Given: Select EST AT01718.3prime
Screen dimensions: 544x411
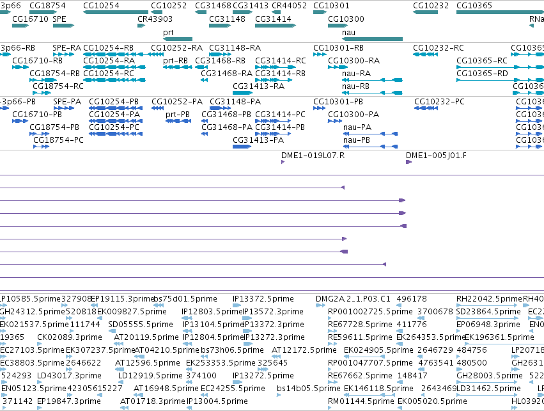Looking at the screenshot, I should click(153, 401).
